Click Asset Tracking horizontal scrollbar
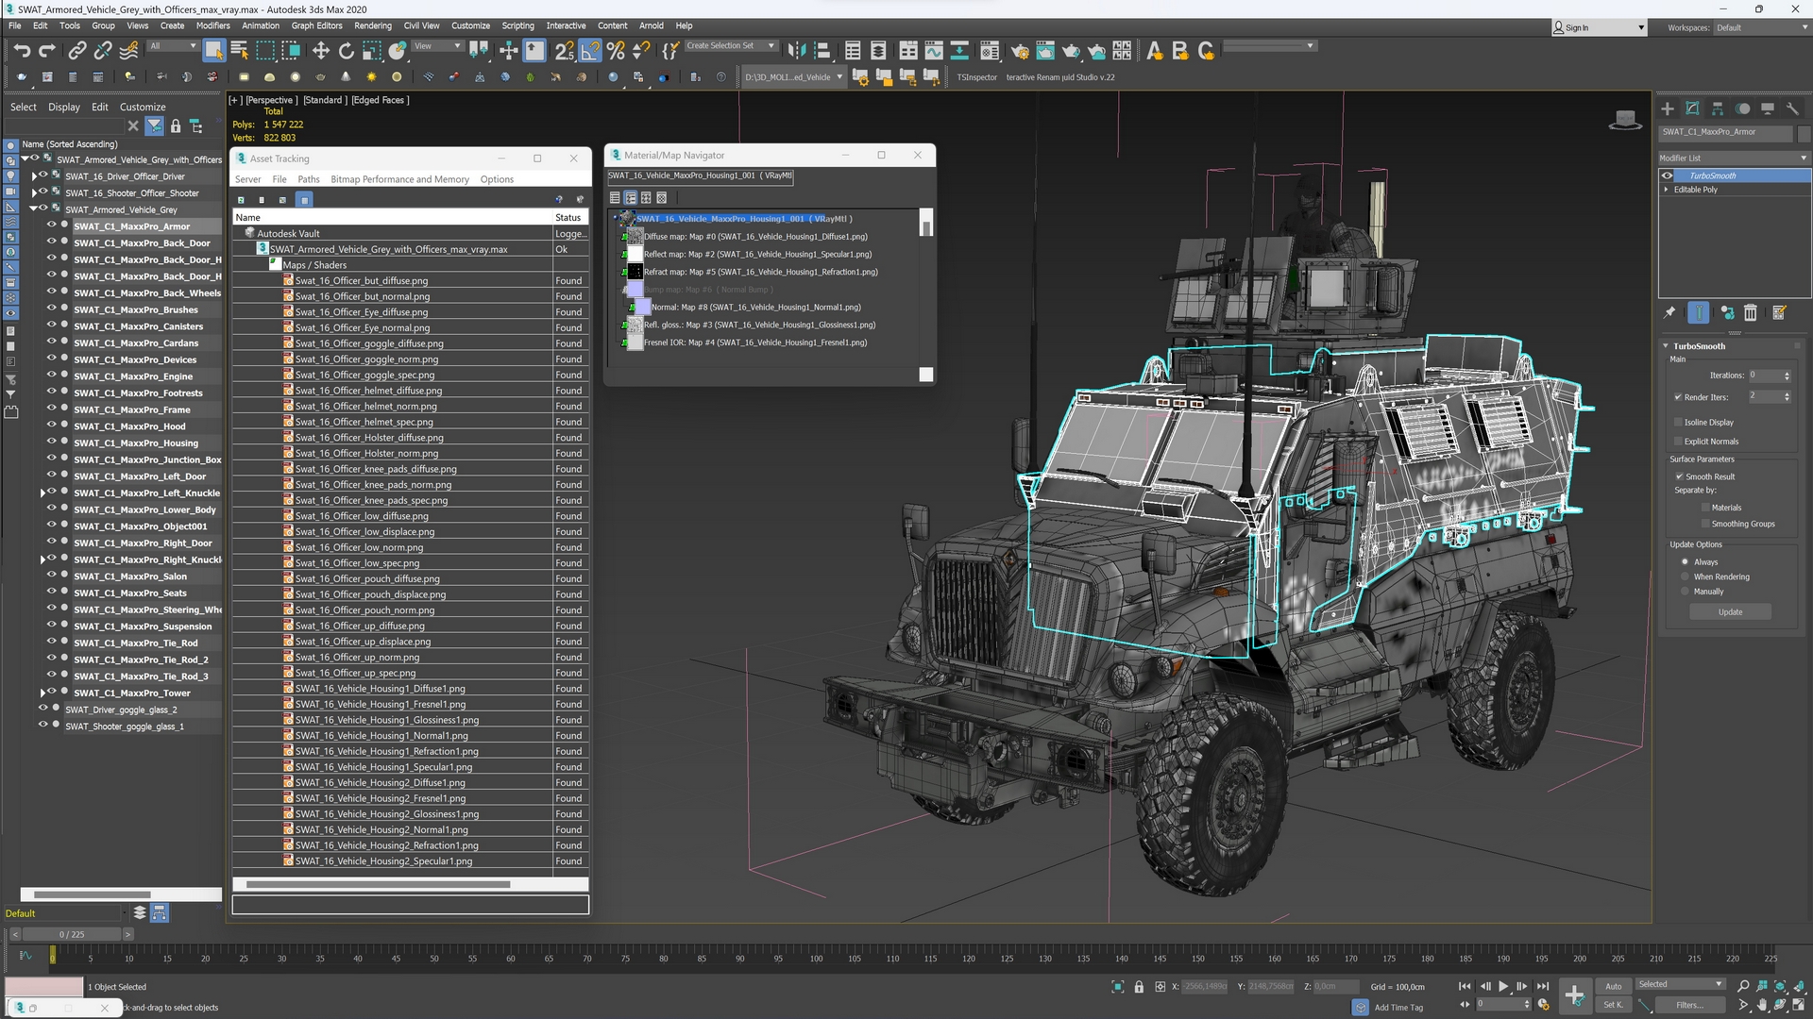The image size is (1813, 1019). (378, 884)
